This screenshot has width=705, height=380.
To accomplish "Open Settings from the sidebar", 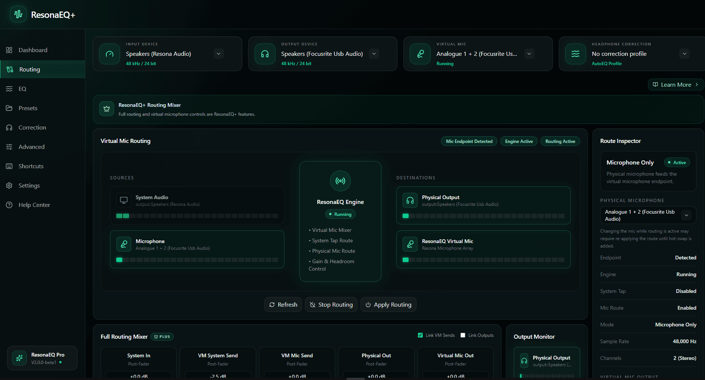I will pyautogui.click(x=43, y=185).
